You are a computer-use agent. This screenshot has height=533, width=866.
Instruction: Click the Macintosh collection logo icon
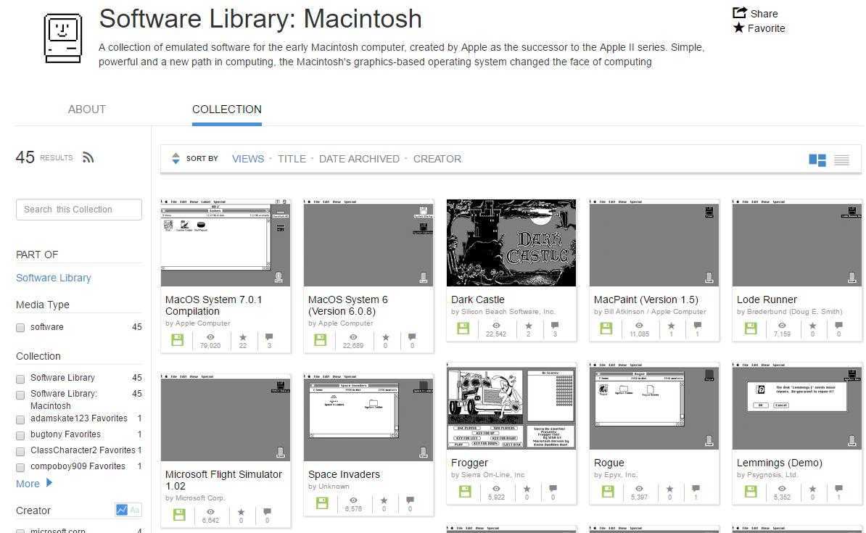63,38
